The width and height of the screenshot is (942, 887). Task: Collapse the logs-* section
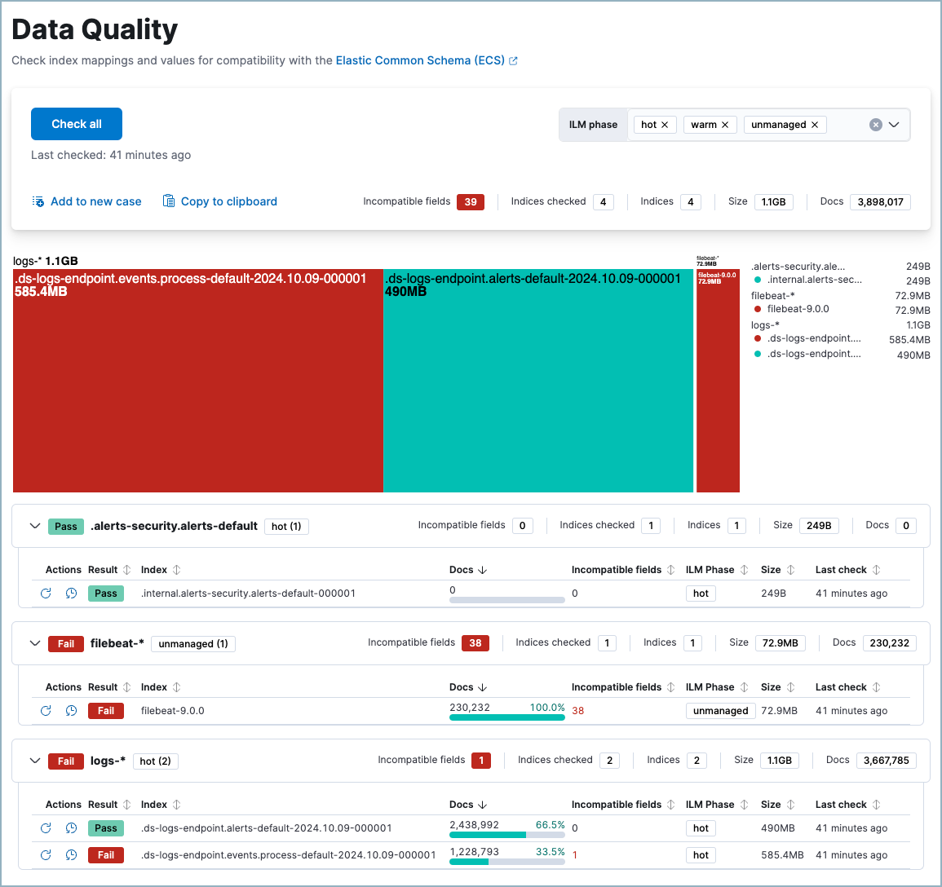(34, 761)
